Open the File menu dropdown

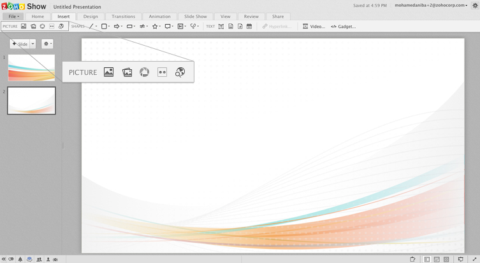(13, 17)
